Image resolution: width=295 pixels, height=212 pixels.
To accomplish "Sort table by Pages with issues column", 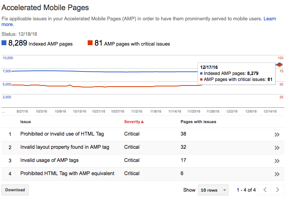I will tap(198, 122).
